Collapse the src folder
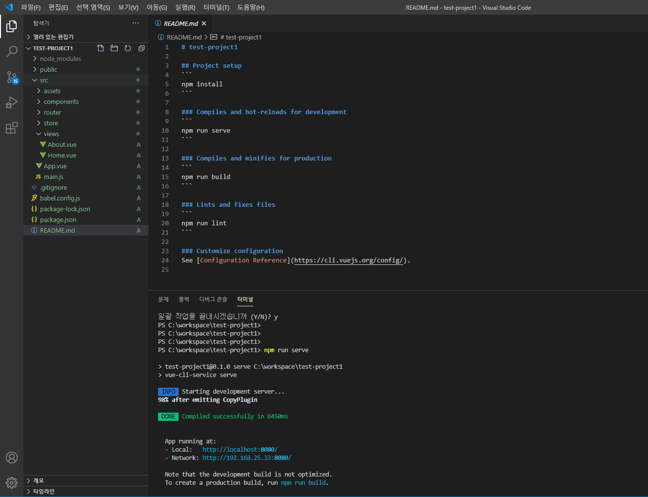 (x=86, y=80)
